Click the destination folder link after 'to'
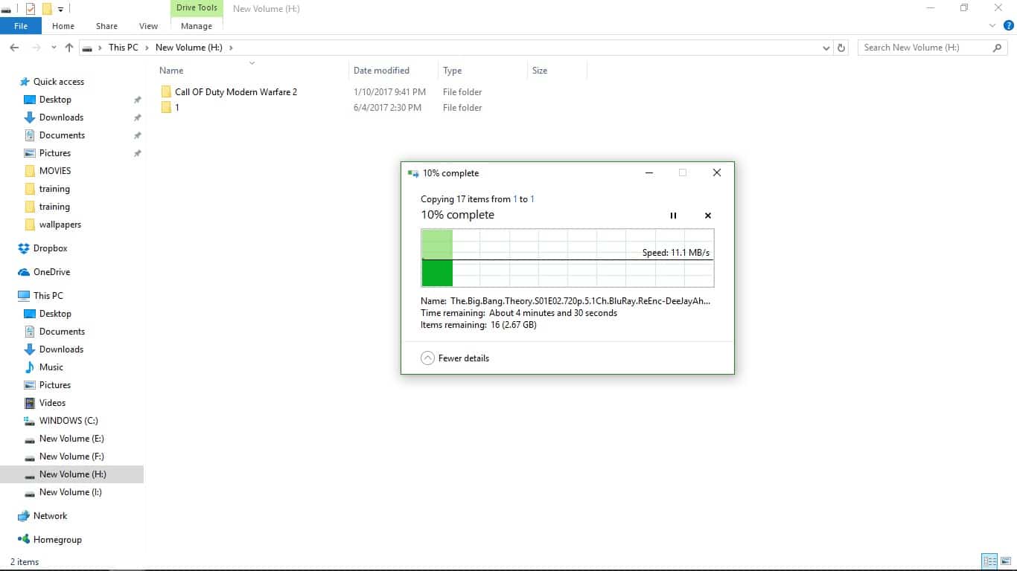 (x=532, y=199)
